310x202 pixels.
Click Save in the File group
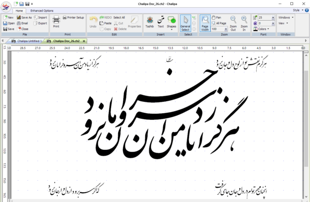click(8, 29)
